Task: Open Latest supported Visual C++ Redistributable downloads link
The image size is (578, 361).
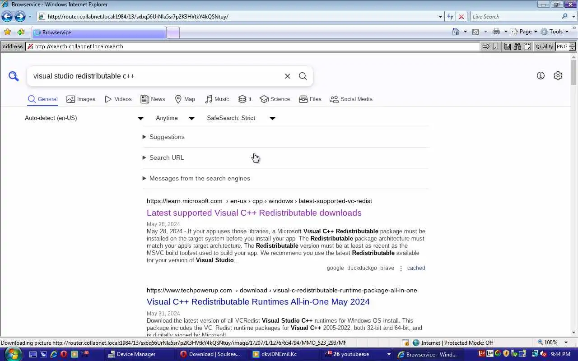Action: click(254, 213)
